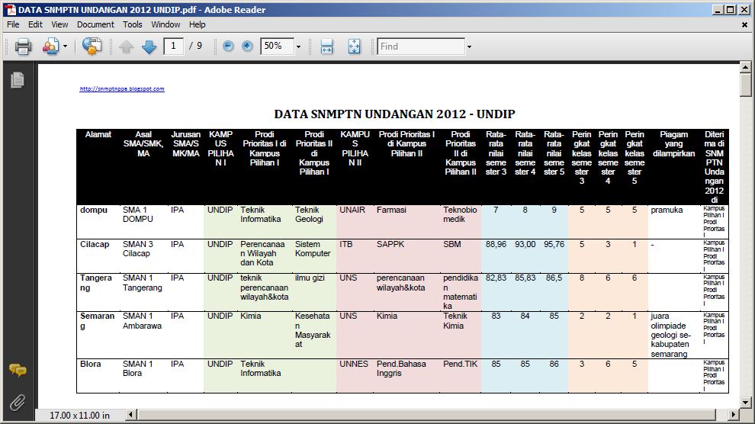The height and width of the screenshot is (424, 755).
Task: Click the fit one full page icon
Action: [x=354, y=47]
